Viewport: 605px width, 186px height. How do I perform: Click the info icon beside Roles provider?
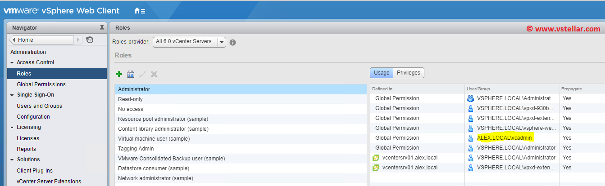point(233,43)
